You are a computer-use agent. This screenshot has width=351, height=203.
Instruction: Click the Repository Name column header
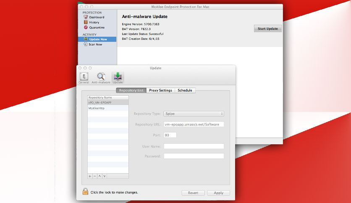click(x=108, y=97)
